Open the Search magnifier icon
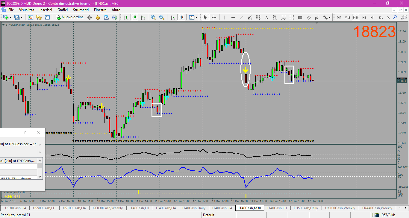Image resolution: width=409 pixels, height=218 pixels. pos(395,17)
